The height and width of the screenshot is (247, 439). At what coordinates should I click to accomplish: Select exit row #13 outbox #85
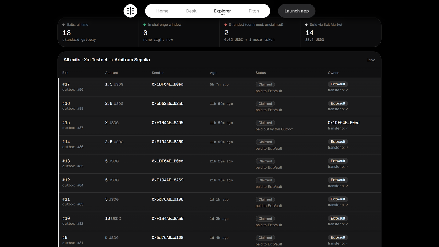click(219, 164)
